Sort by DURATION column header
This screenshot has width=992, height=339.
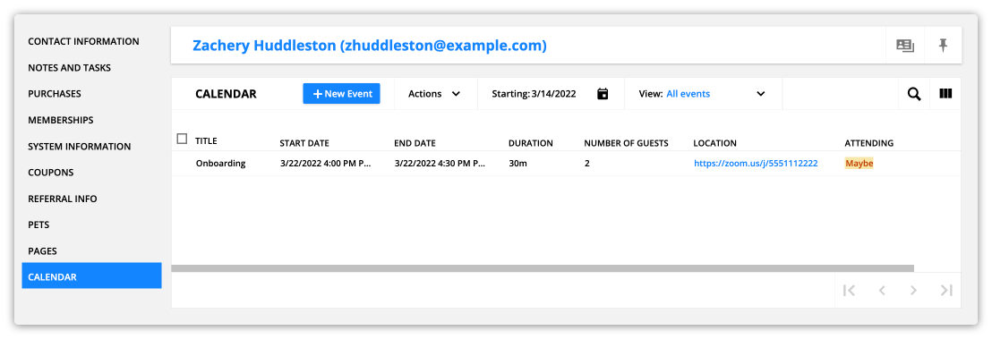(x=531, y=144)
